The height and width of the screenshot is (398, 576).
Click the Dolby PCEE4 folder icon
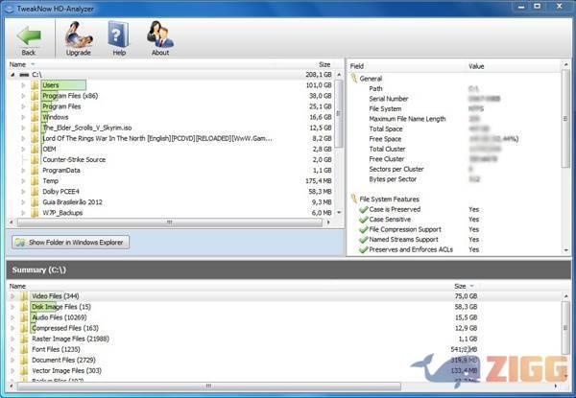click(35, 192)
